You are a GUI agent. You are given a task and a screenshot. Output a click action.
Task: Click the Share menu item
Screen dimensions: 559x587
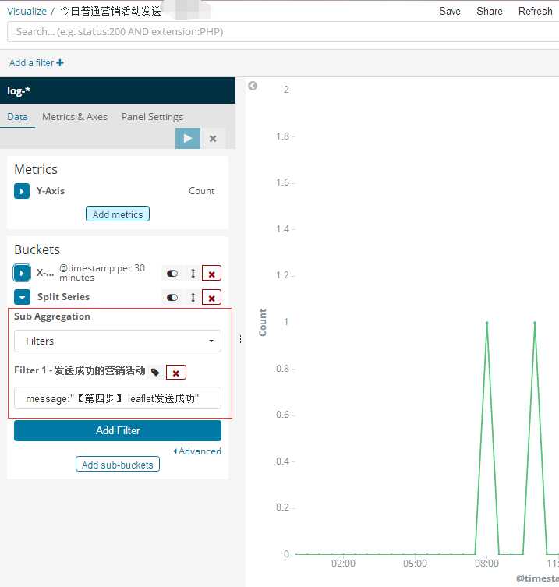(x=490, y=11)
